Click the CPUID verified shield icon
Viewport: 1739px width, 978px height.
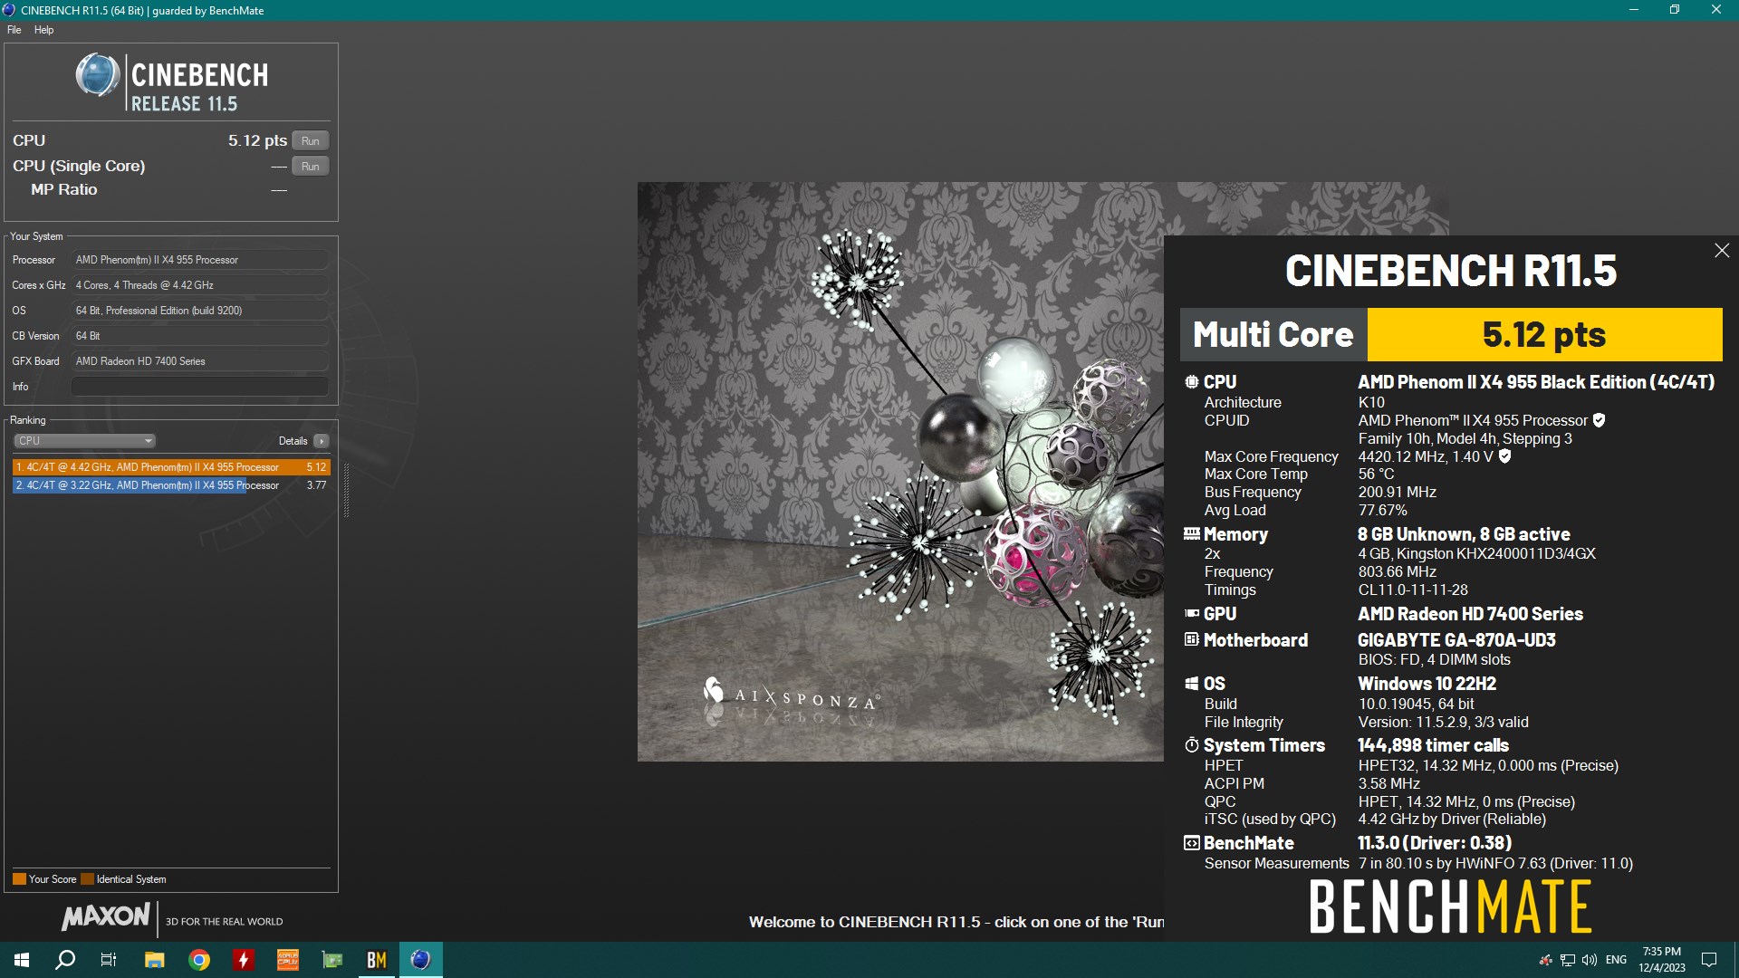1599,420
